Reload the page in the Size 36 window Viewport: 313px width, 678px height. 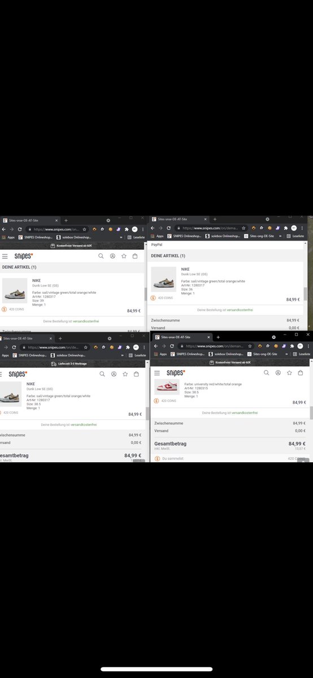[x=168, y=228]
